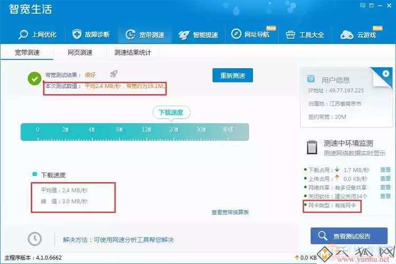Click the 下载速度 bubble label

[x=171, y=112]
